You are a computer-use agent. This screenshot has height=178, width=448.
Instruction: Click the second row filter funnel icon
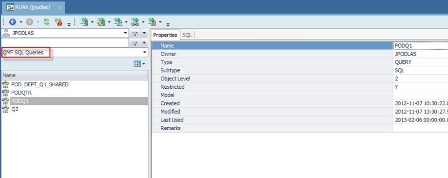[135, 43]
